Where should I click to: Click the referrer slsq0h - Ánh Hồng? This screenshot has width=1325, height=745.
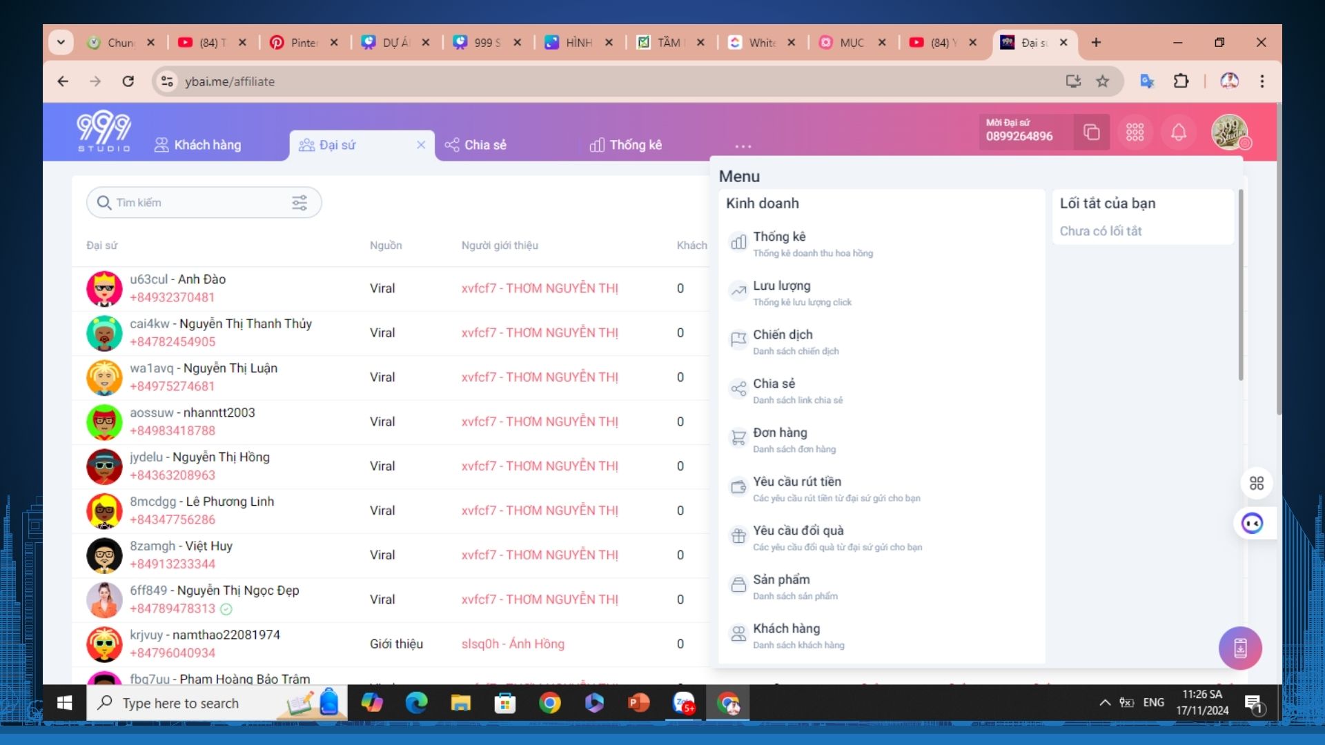coord(513,644)
